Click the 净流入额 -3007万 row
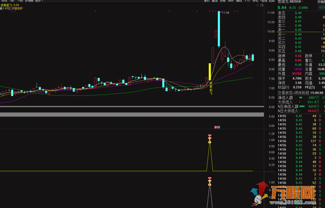 pyautogui.click(x=301, y=98)
